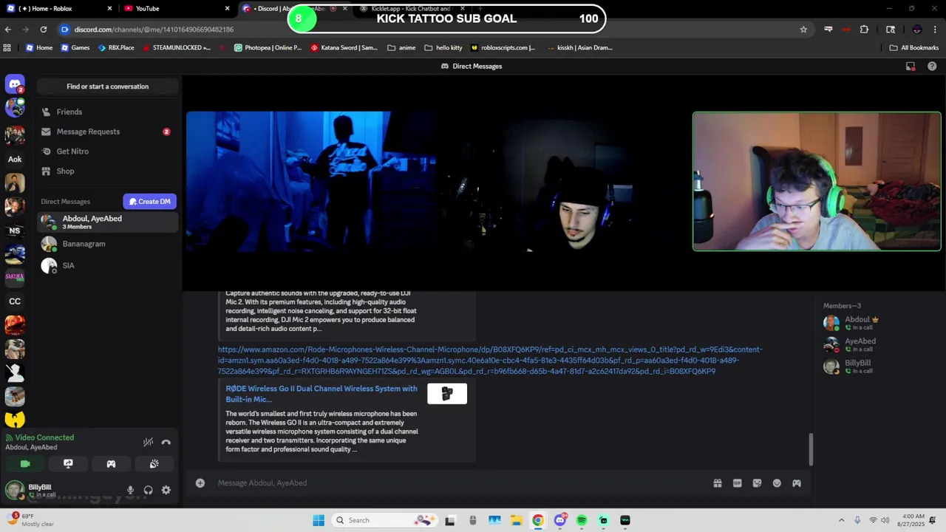Open the CC server icon
The width and height of the screenshot is (946, 532).
(x=15, y=301)
